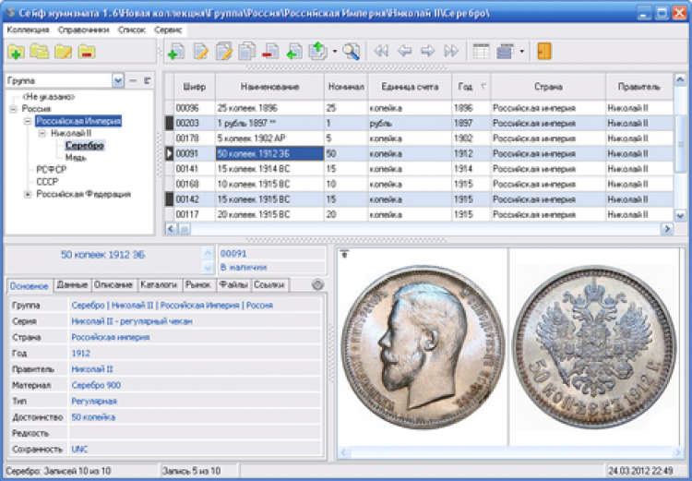Go to the next record arrow

(x=427, y=51)
